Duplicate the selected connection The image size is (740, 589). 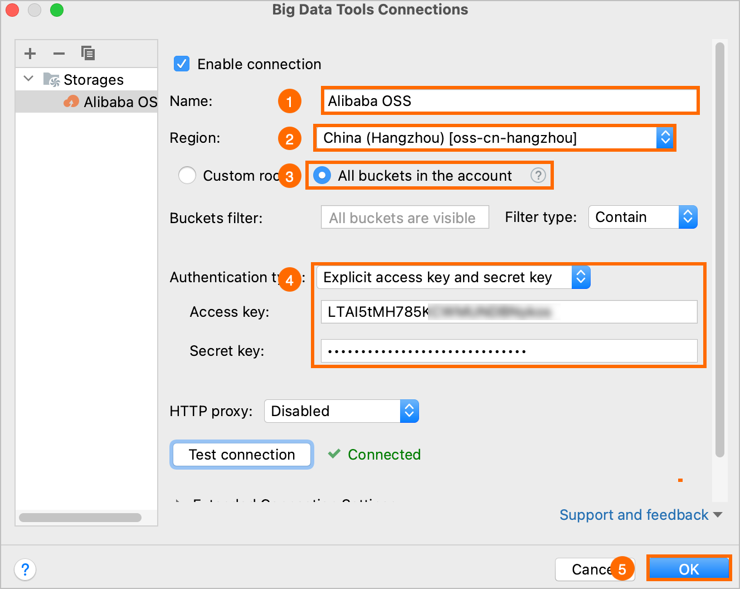pos(88,54)
